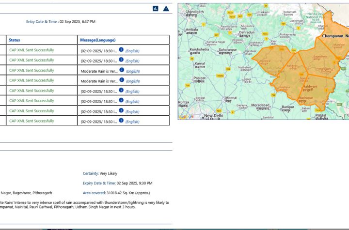The width and height of the screenshot is (349, 230).
Task: Click Moradabad label on the map
Action: (260, 107)
